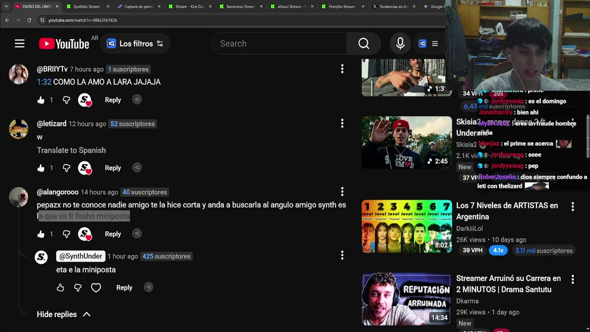Jump to timestamp 1:32 in comment
This screenshot has width=590, height=332.
[44, 82]
